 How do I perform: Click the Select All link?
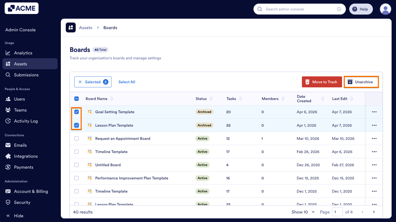[127, 82]
